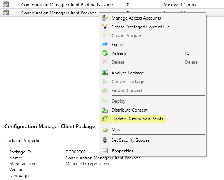This screenshot has height=180, width=224.
Task: Click the Language: label
Action: coord(19,176)
